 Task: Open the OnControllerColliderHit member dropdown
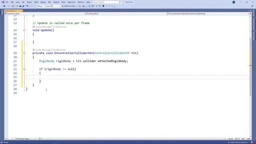coord(208,14)
